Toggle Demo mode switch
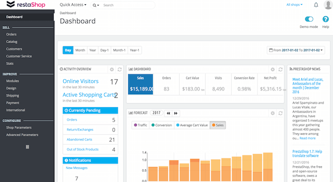 (309, 19)
